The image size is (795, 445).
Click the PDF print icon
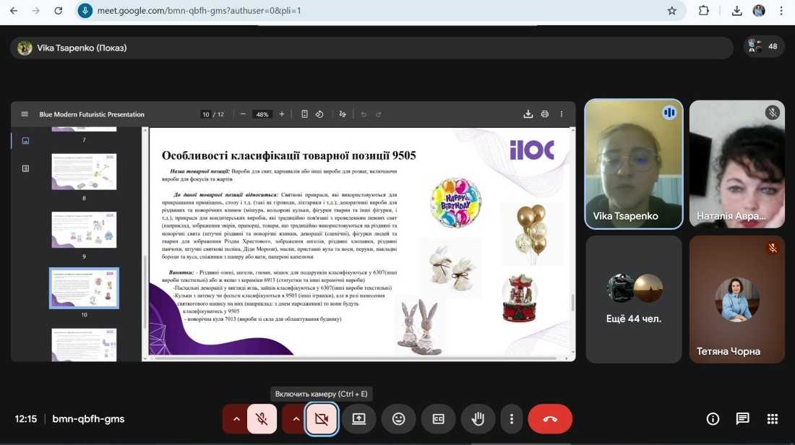pyautogui.click(x=545, y=114)
